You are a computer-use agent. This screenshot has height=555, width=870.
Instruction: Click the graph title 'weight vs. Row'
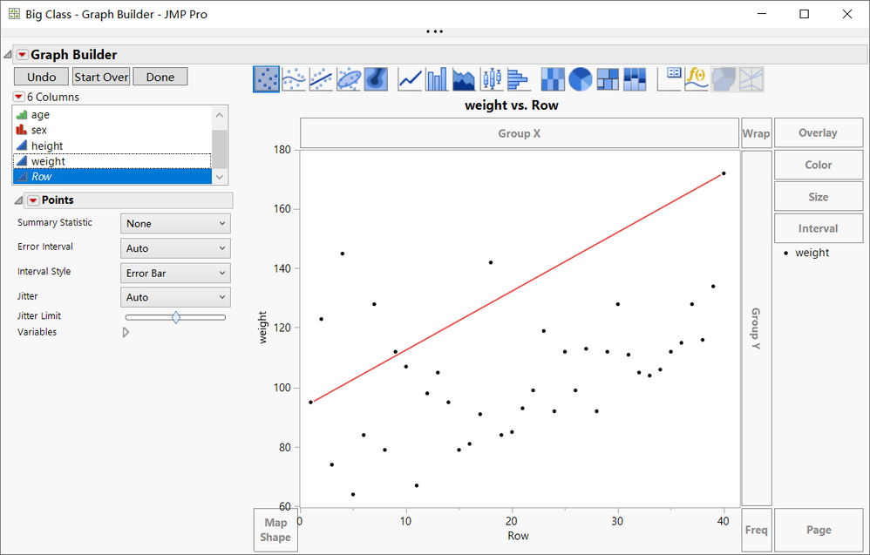[x=512, y=105]
